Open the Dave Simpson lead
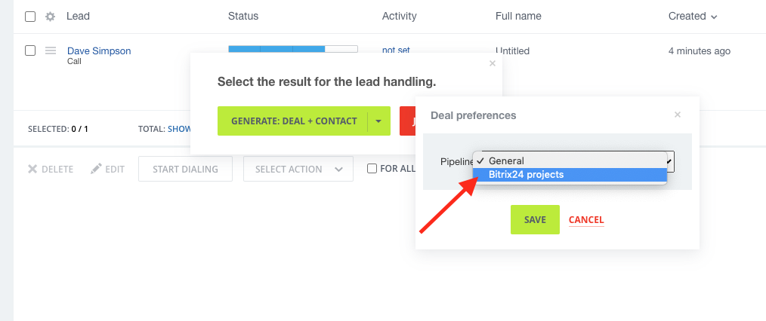The width and height of the screenshot is (766, 321). [99, 50]
